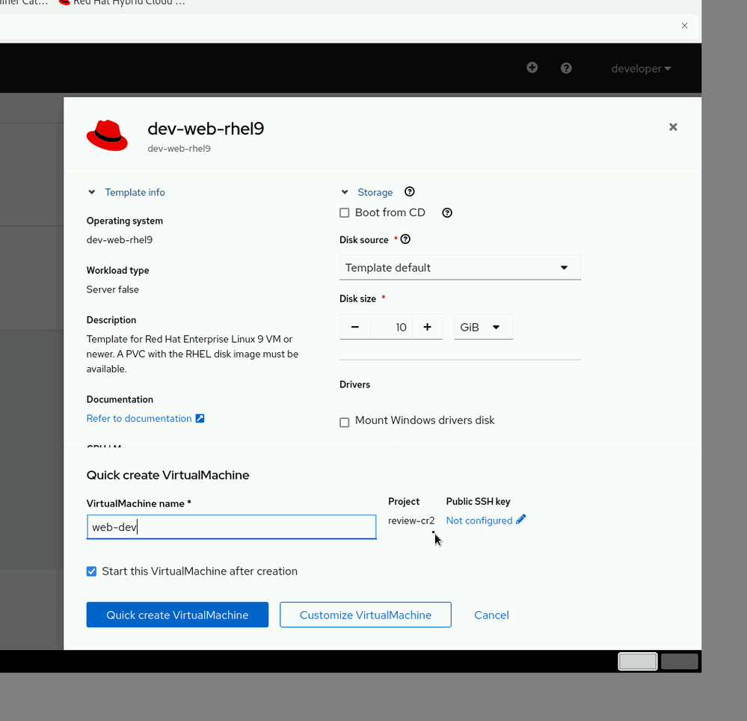Click the plus import icon in header
This screenshot has height=721, width=747.
(532, 67)
